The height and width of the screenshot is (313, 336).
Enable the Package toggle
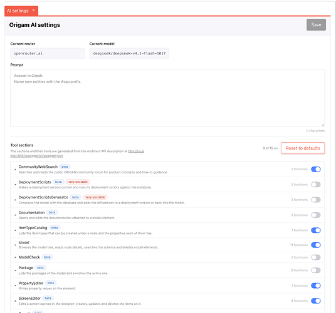tap(316, 270)
